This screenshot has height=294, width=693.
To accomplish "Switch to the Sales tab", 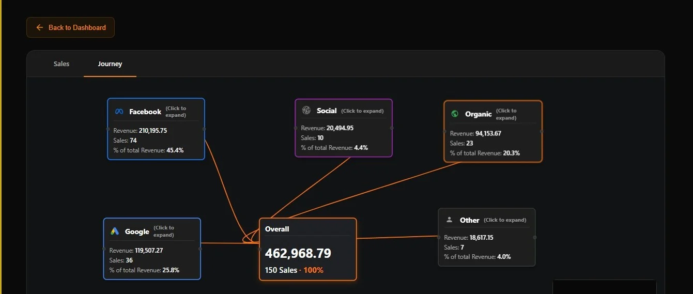I will tap(61, 64).
